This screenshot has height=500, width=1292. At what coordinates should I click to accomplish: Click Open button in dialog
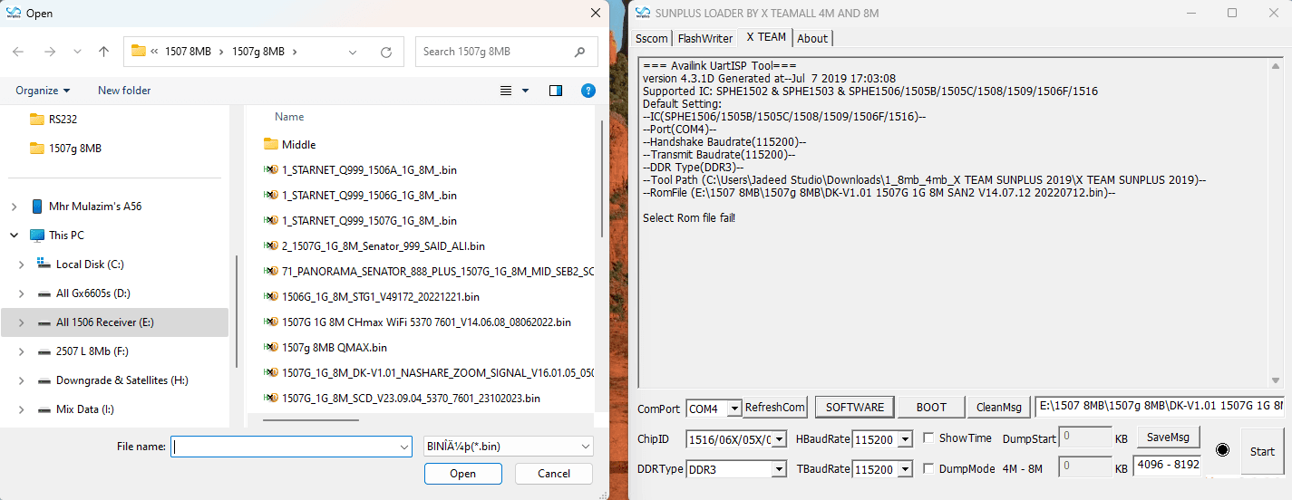(x=462, y=474)
